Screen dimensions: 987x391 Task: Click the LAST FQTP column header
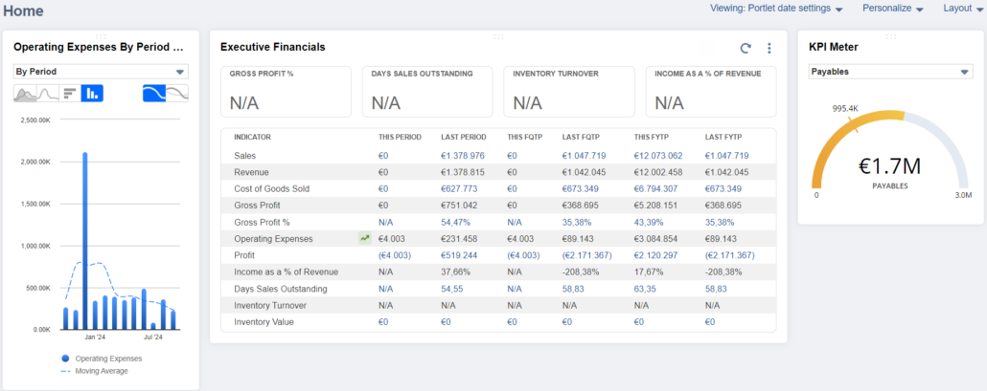point(581,137)
